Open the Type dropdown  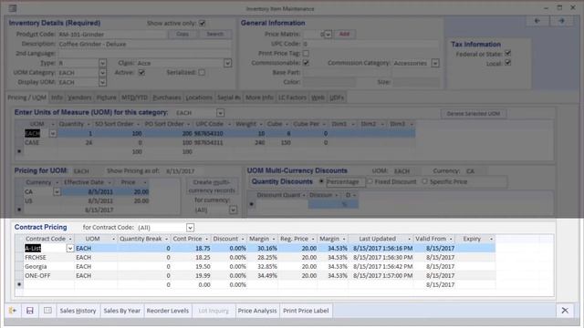[x=102, y=63]
